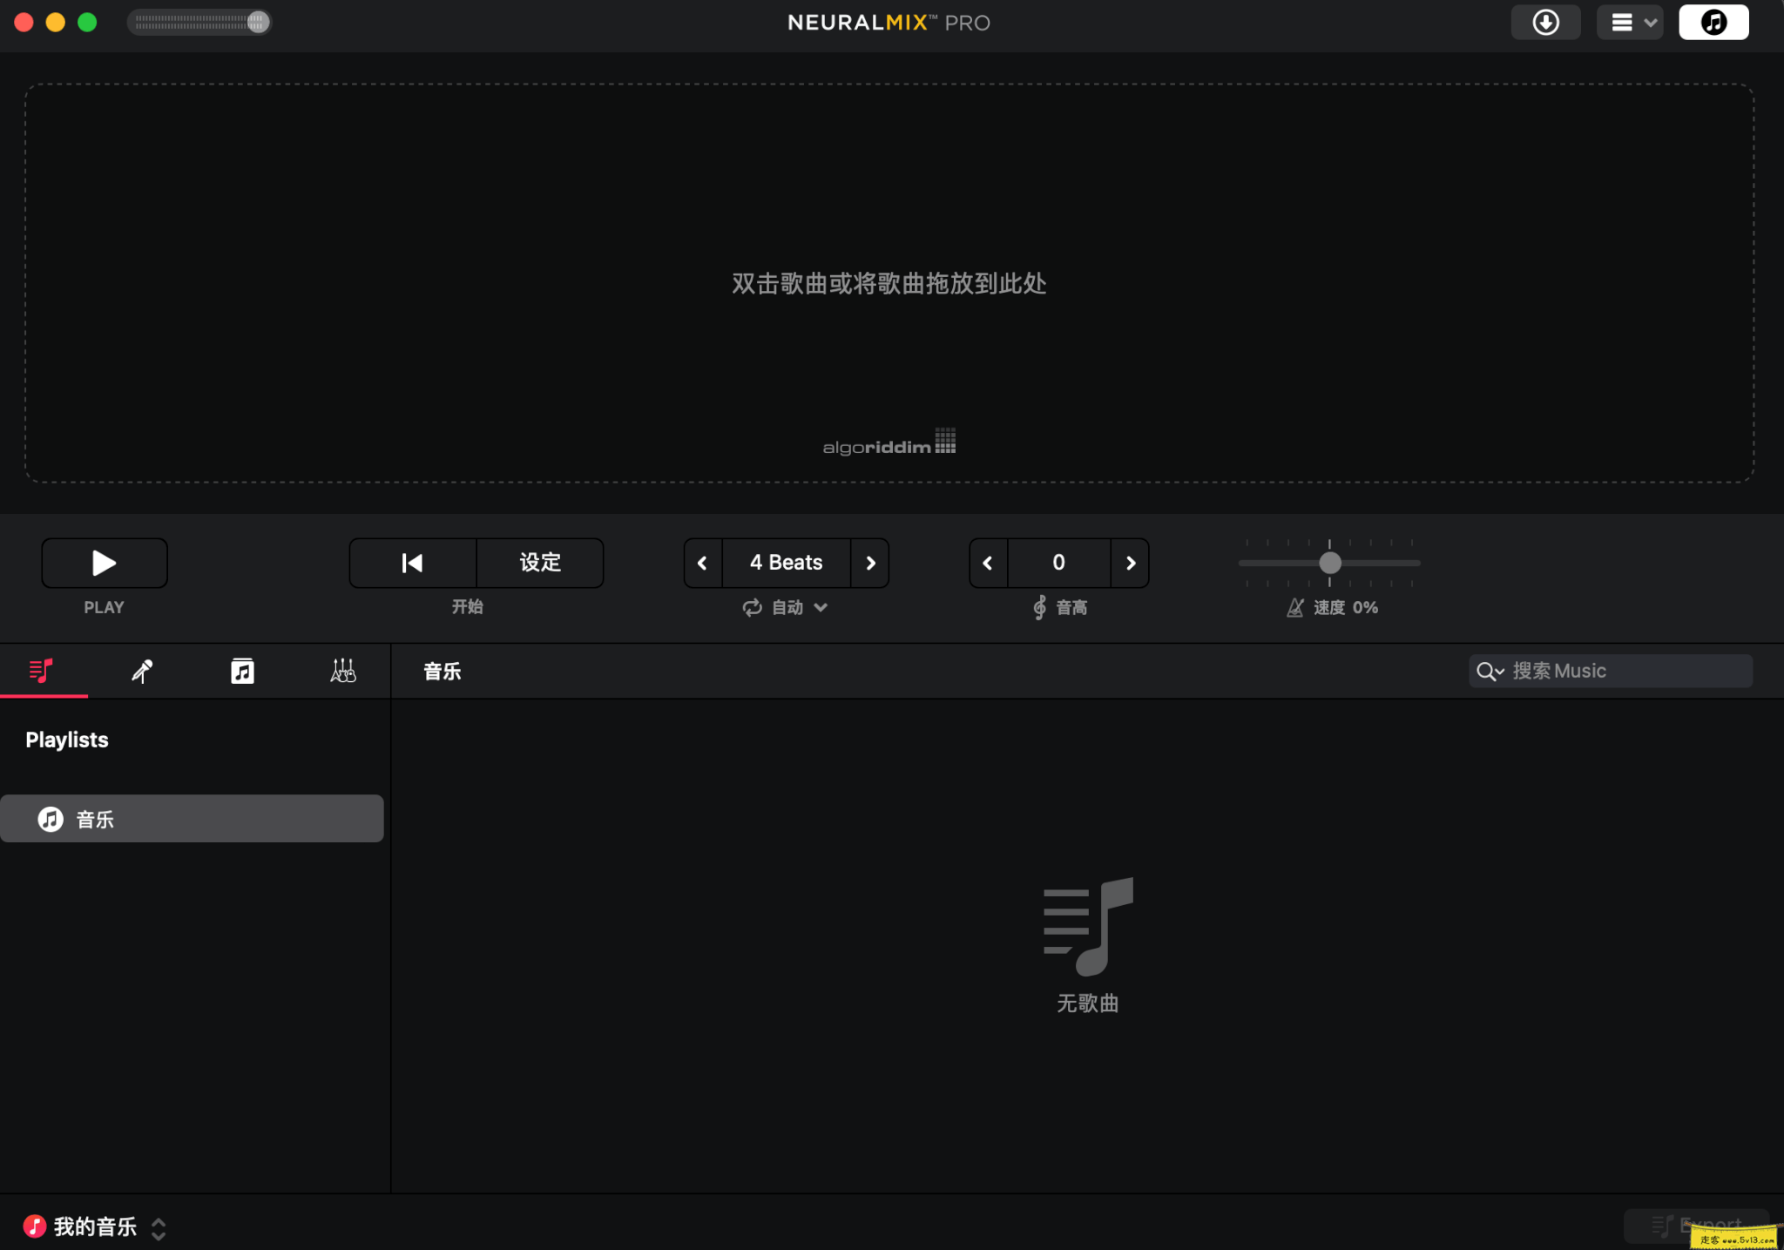Screen dimensions: 1784x1250
Task: Open the main hamburger menu dropdown
Action: coord(1628,22)
